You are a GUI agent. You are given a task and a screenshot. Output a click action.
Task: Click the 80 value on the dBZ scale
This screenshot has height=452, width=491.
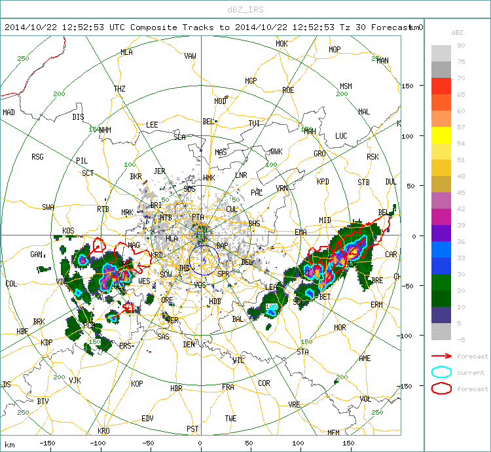tap(461, 45)
